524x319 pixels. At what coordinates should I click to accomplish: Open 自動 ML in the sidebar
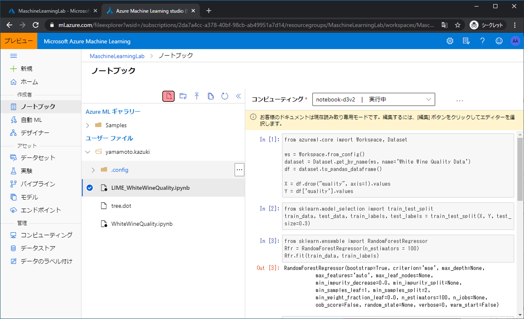tap(31, 120)
